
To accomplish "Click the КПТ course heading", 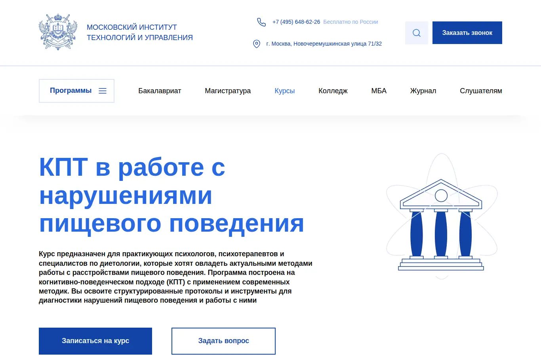I will [x=171, y=195].
